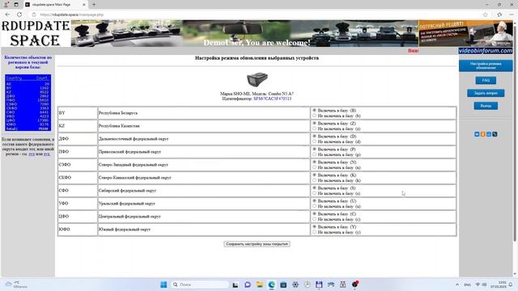Click the VK share icon
This screenshot has width=518, height=291.
click(x=477, y=134)
